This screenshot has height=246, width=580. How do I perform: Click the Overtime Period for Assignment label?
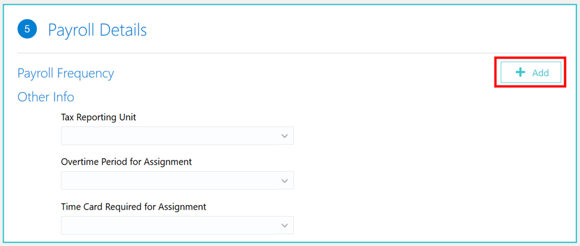point(126,162)
